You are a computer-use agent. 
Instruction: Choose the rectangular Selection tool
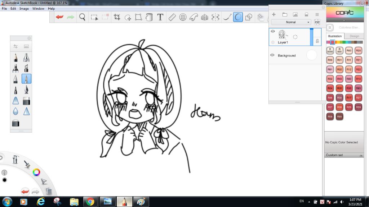point(94,17)
